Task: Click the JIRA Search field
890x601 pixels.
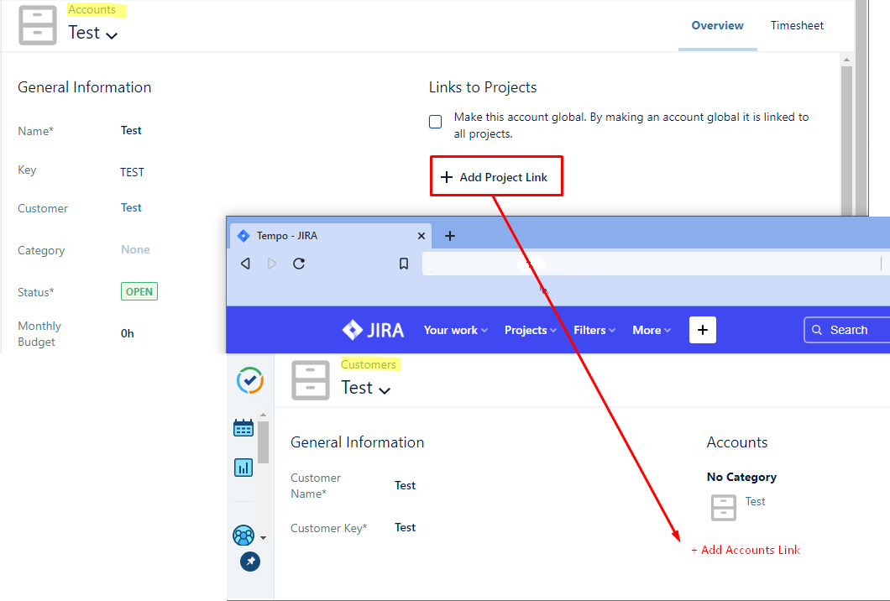Action: click(848, 330)
